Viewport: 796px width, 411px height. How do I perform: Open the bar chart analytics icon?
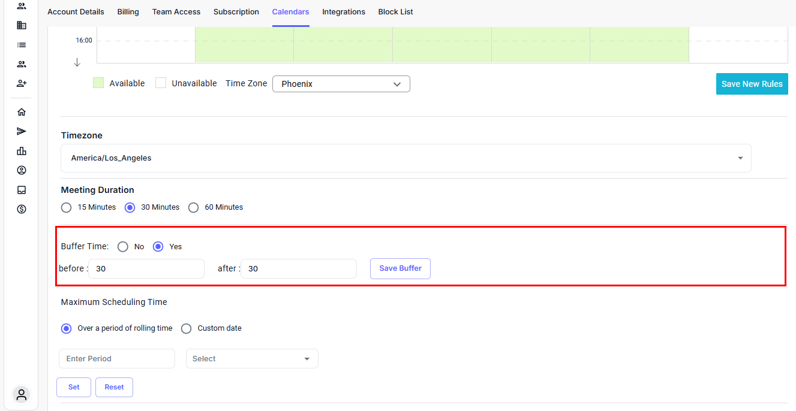[22, 151]
